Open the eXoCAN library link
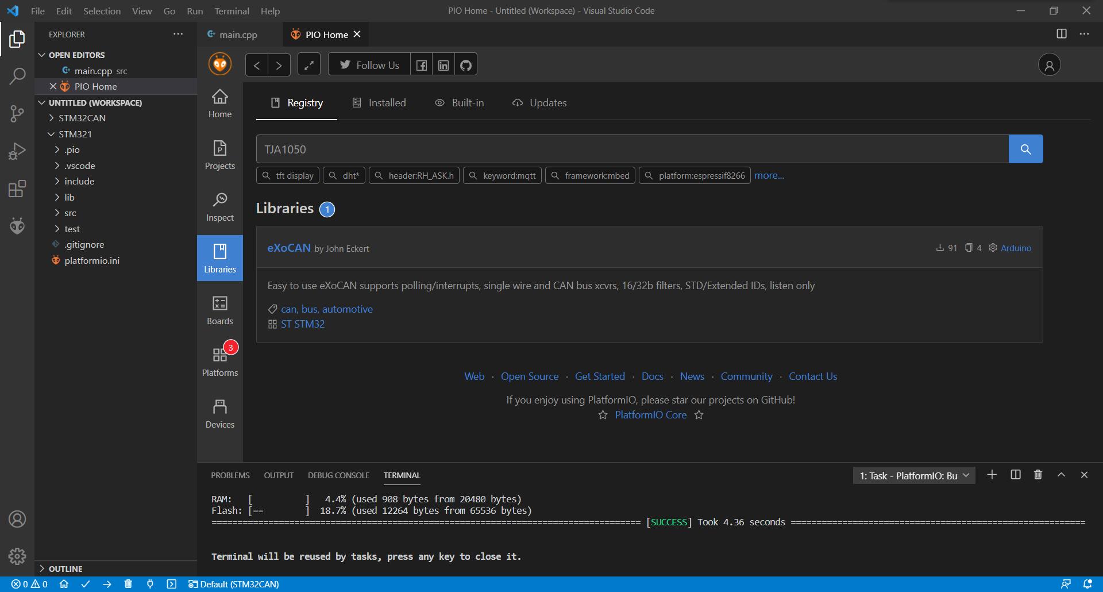The height and width of the screenshot is (592, 1103). (288, 248)
